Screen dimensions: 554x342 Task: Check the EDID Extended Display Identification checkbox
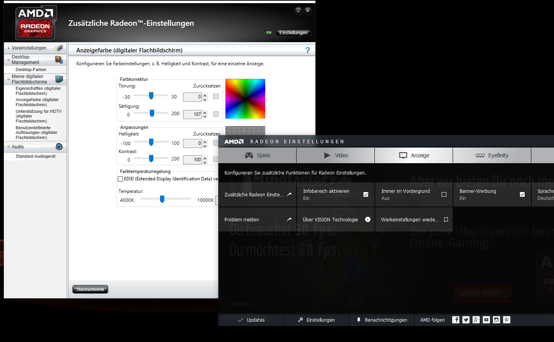coord(121,179)
